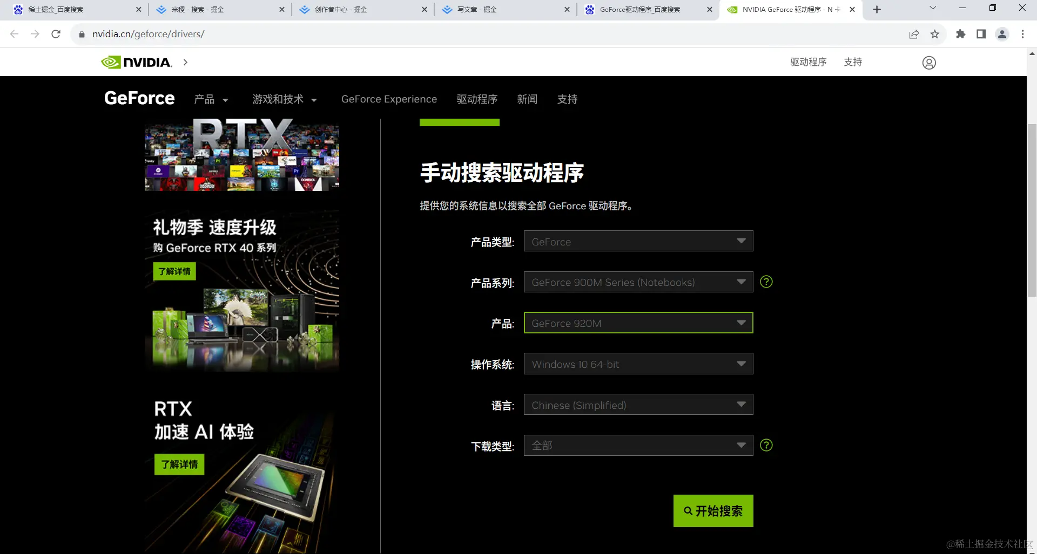1037x554 pixels.
Task: Open a new browser tab
Action: [877, 9]
